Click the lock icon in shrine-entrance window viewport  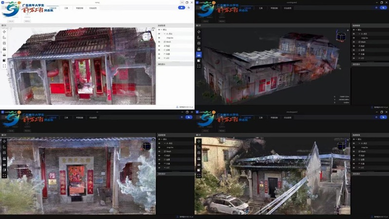(x=153, y=139)
